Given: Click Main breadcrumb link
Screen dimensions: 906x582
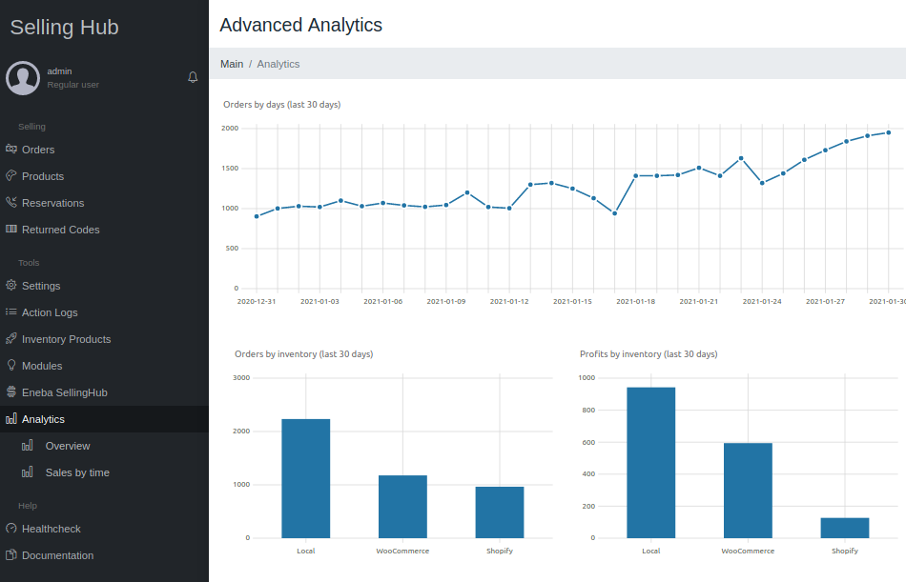Looking at the screenshot, I should [232, 64].
